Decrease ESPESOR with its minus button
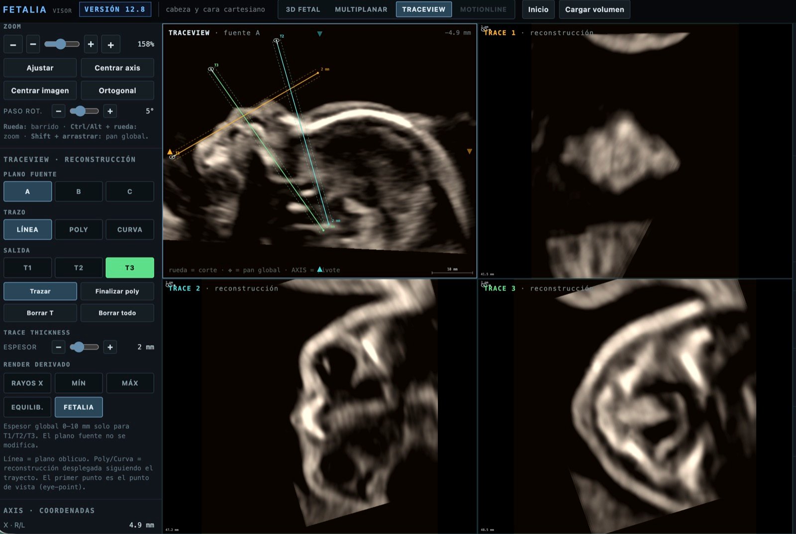Image resolution: width=796 pixels, height=534 pixels. click(x=59, y=347)
